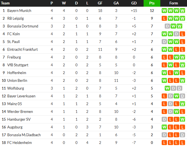Click Hamburger SV's grey draw form badge
Viewport: 187px width, 147px height.
click(x=164, y=119)
